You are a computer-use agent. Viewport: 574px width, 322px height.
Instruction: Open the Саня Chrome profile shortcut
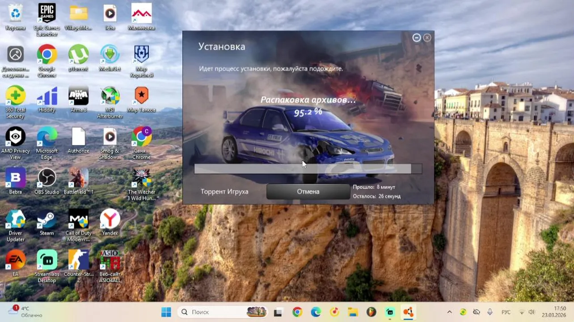pyautogui.click(x=141, y=143)
